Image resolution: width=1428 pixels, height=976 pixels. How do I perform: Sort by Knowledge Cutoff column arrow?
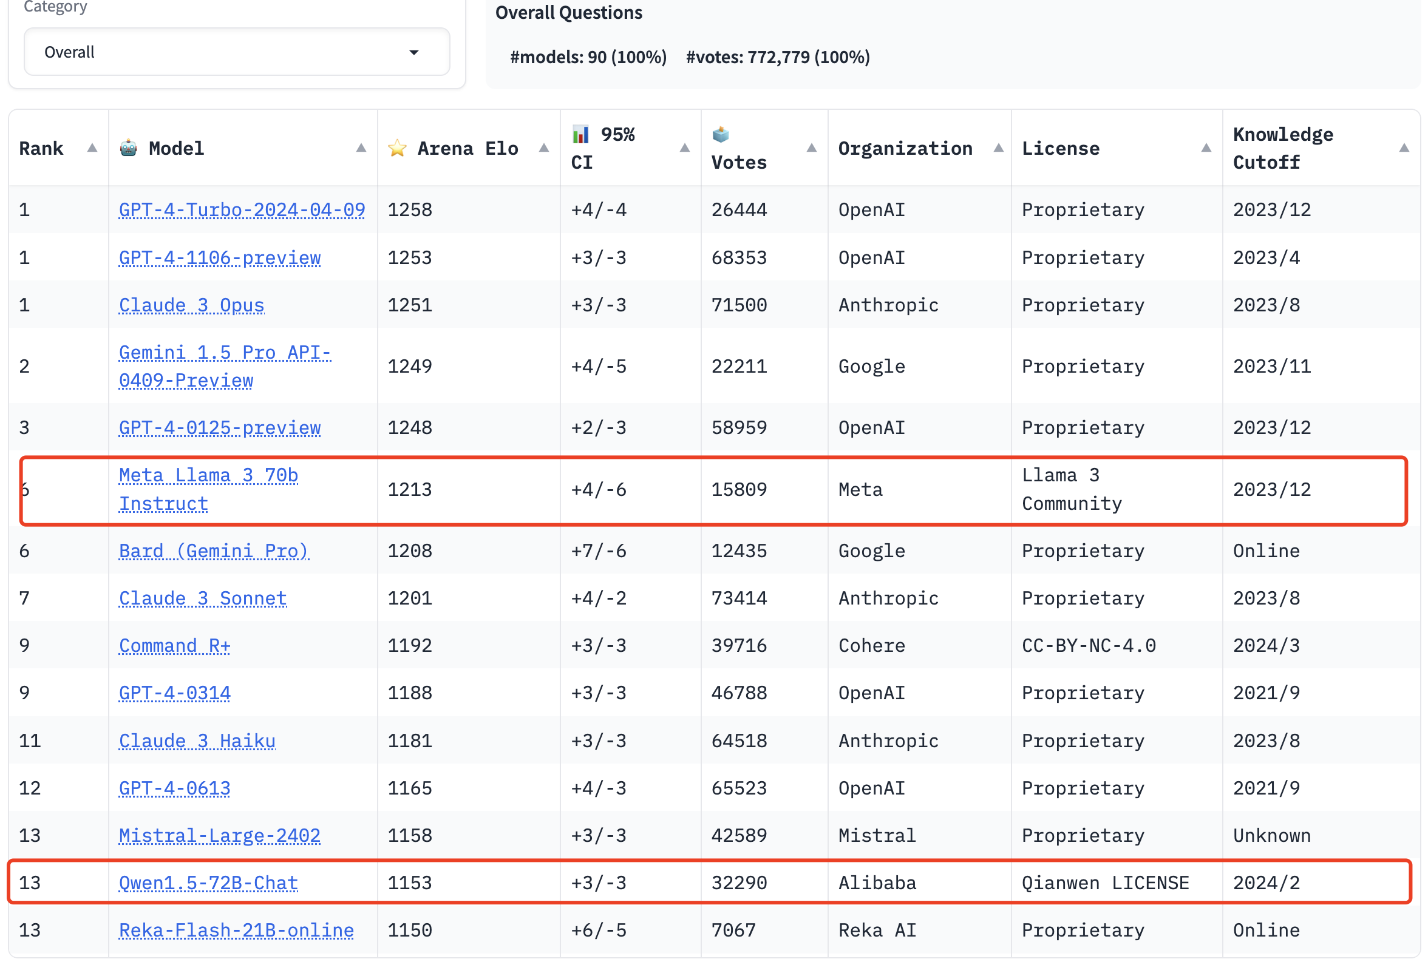point(1404,148)
